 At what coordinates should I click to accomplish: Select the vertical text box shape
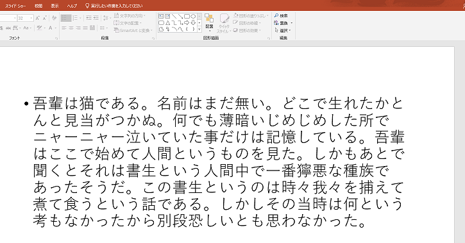pyautogui.click(x=167, y=16)
